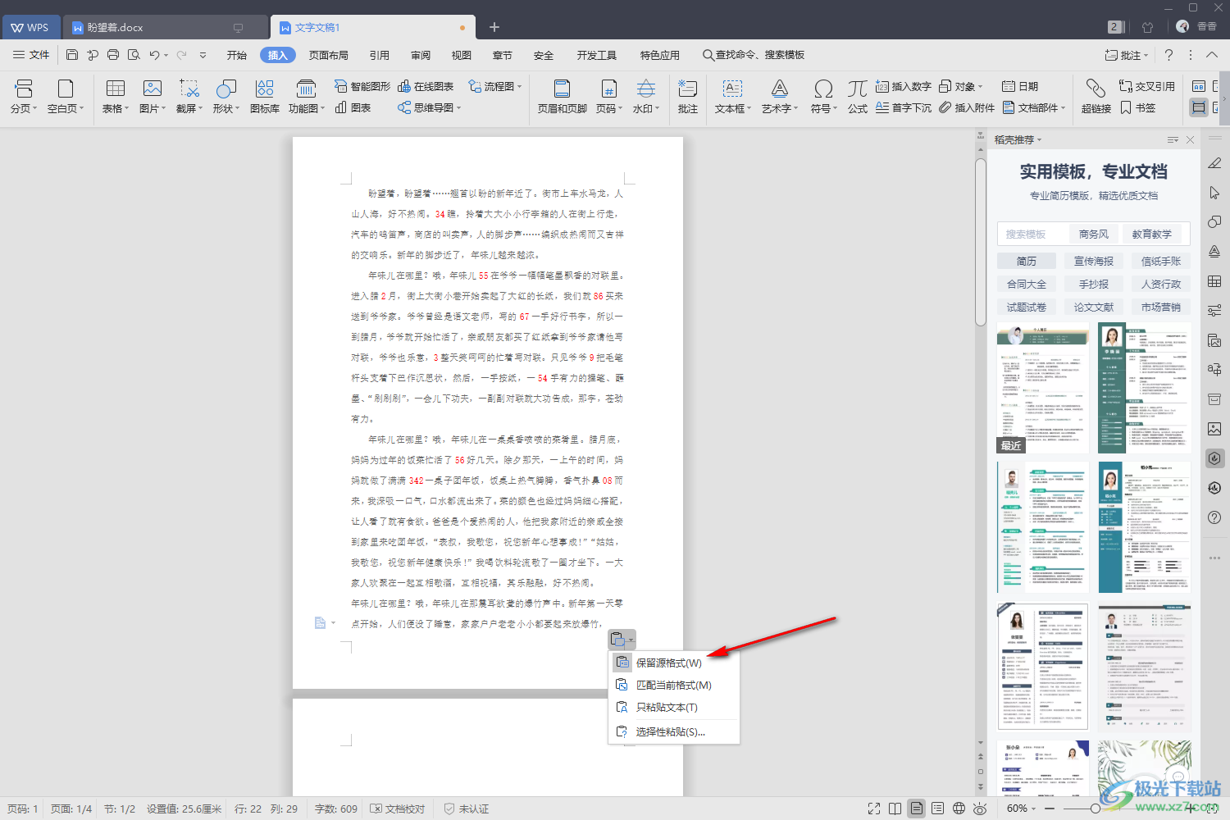Toggle the page view mode in status bar
Image resolution: width=1230 pixels, height=820 pixels.
click(916, 809)
